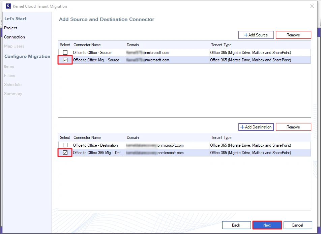Remove the selected source connector

(x=293, y=35)
